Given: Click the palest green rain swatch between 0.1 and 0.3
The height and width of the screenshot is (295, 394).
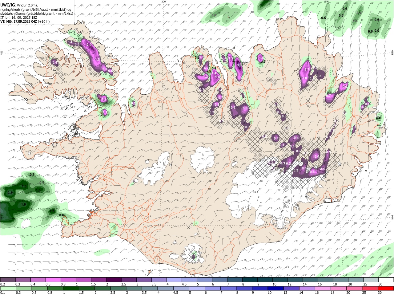Looking at the screenshot, I should click(x=8, y=288).
